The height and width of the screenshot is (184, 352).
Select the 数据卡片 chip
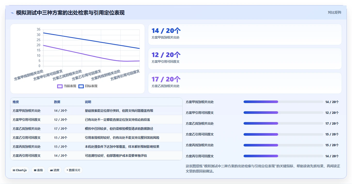pos(73,170)
